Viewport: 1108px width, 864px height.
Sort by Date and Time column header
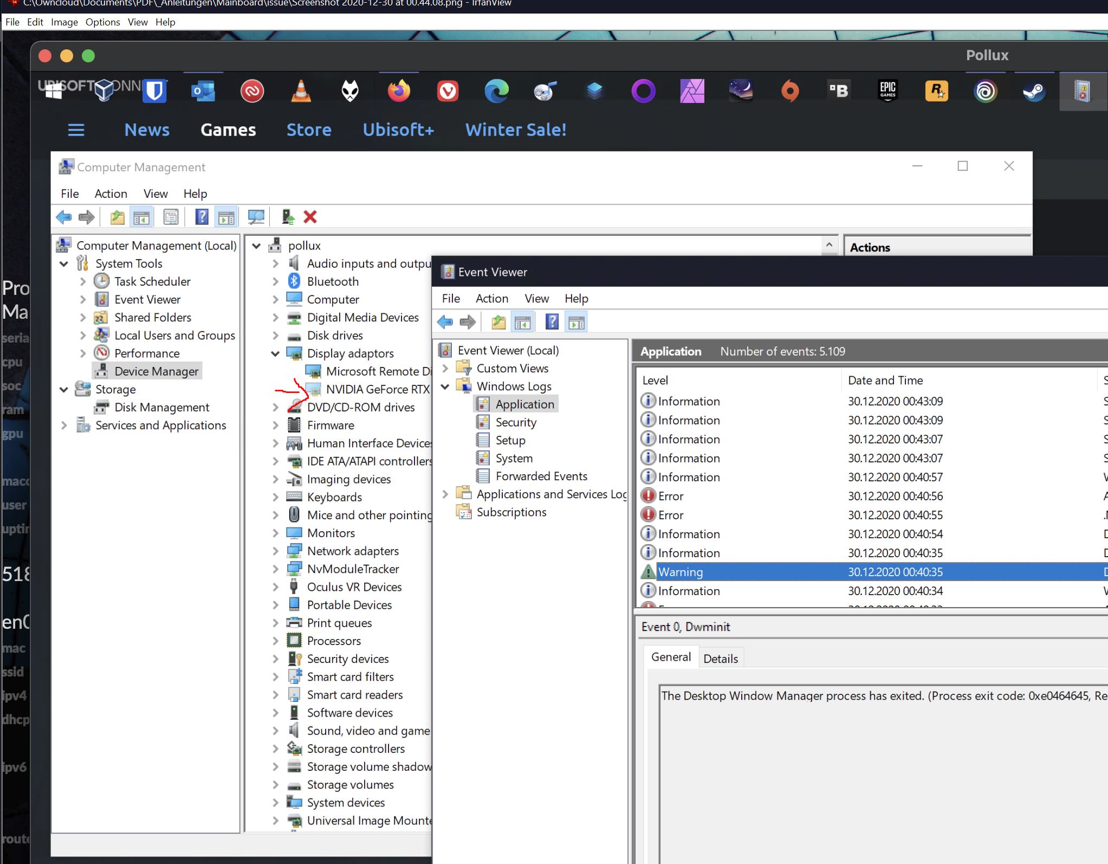[x=969, y=381]
